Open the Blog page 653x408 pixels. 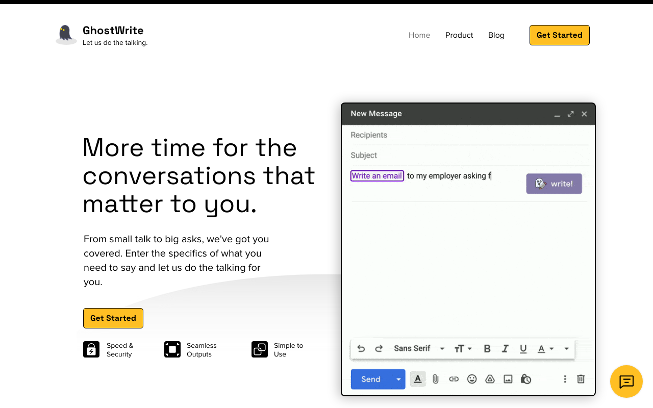click(x=496, y=35)
